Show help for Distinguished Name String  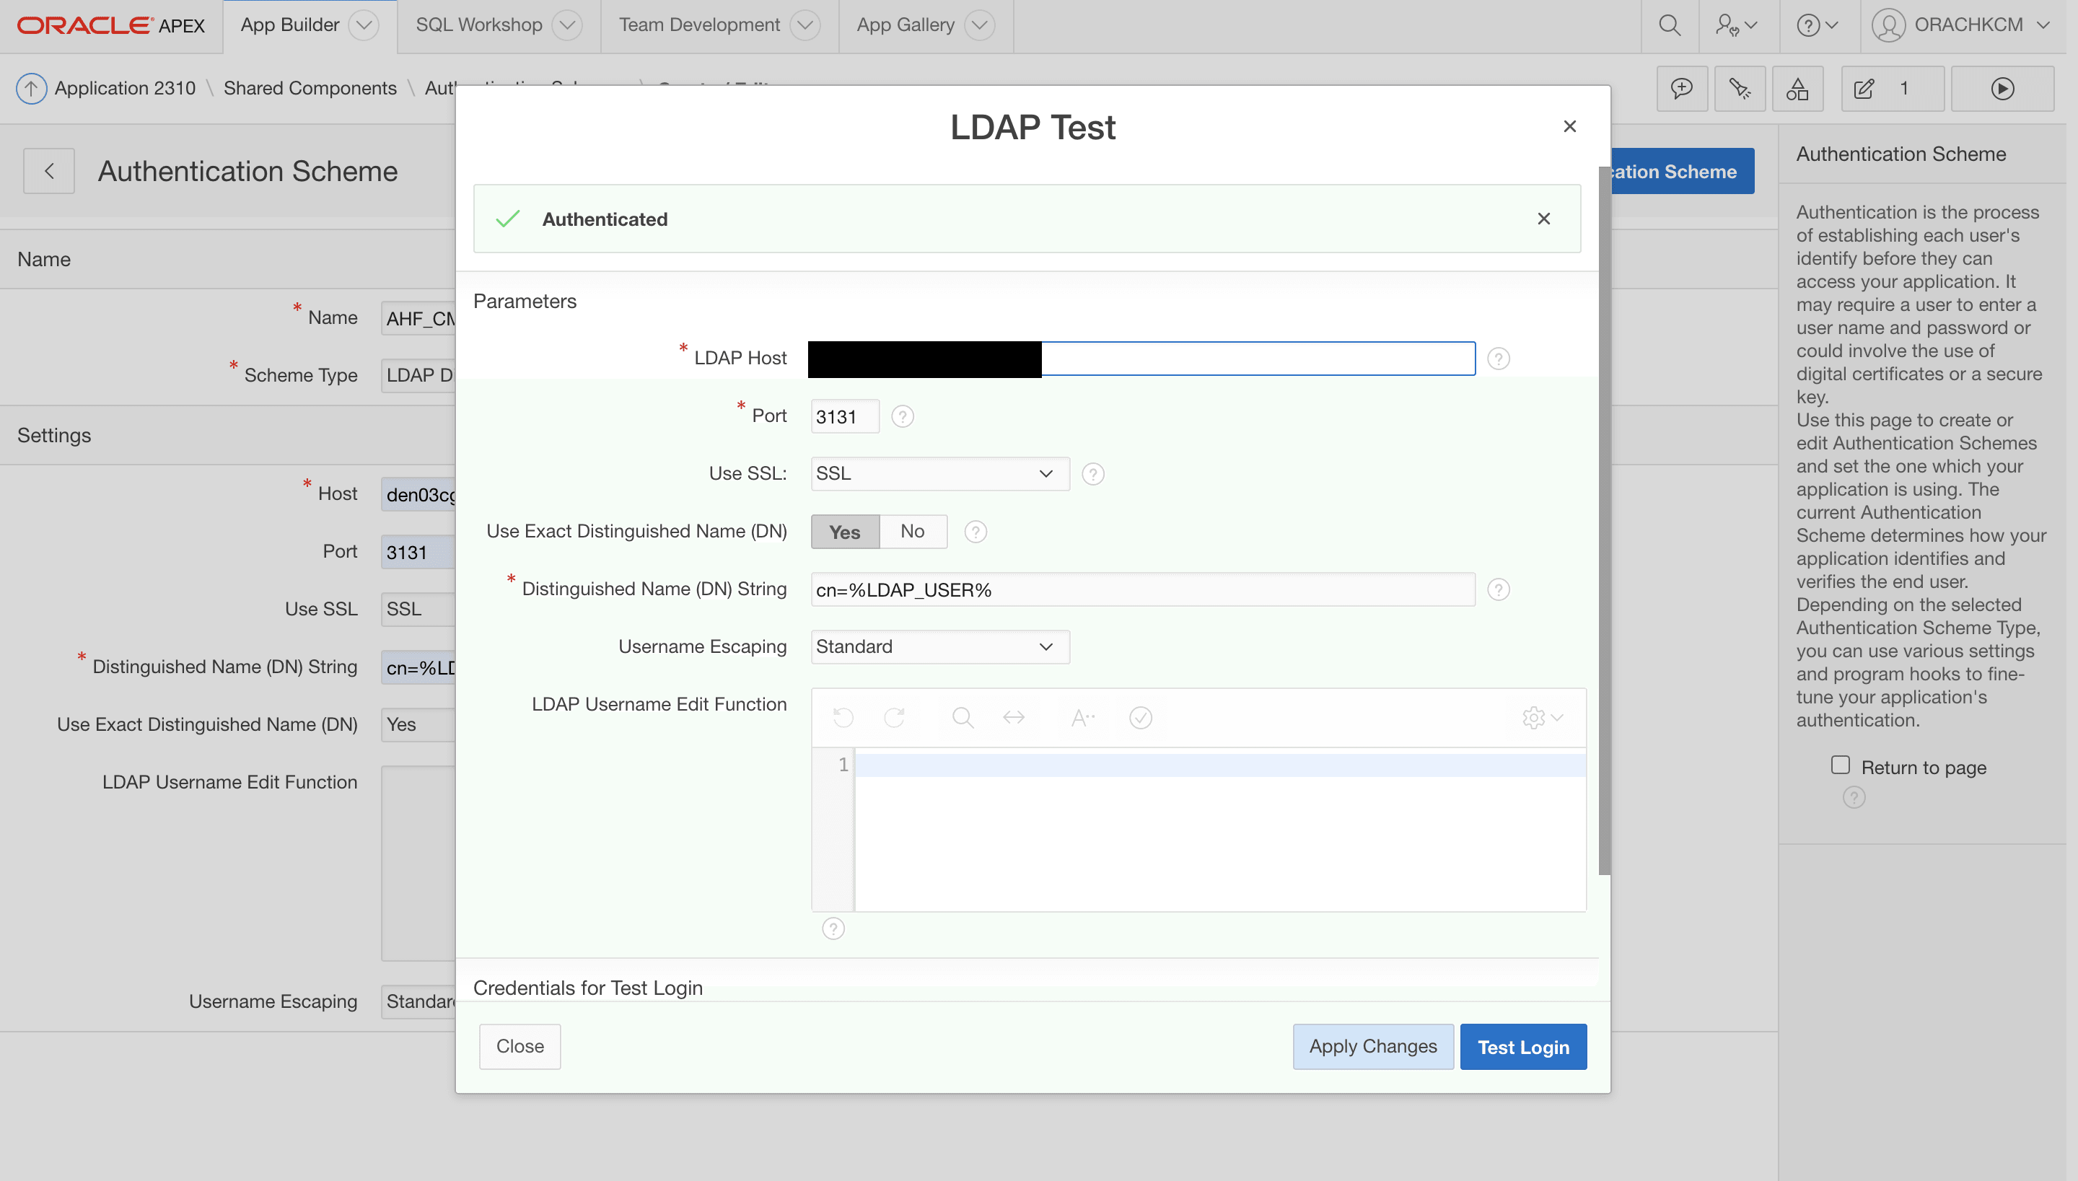pos(1498,589)
